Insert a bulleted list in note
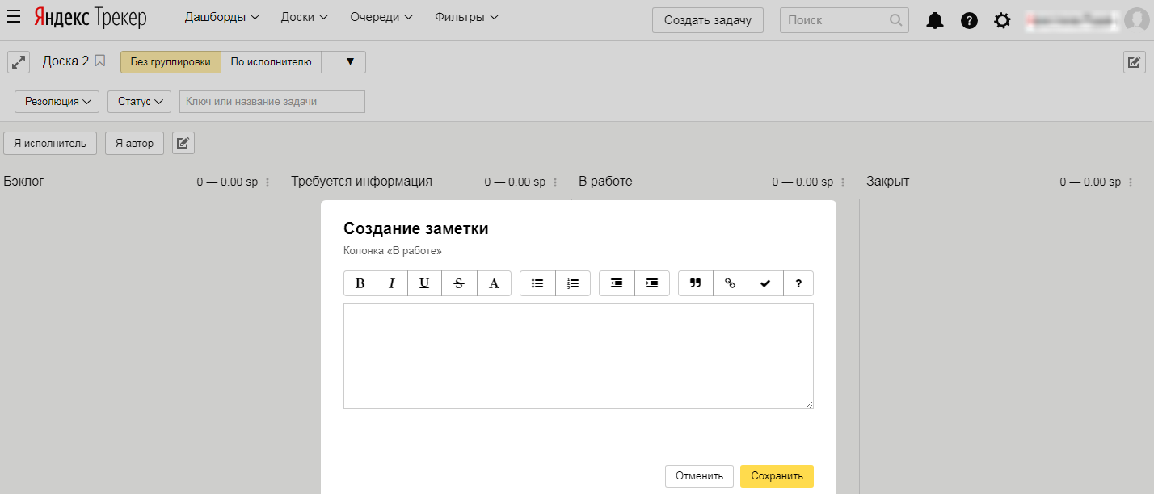The height and width of the screenshot is (494, 1154). [x=537, y=283]
